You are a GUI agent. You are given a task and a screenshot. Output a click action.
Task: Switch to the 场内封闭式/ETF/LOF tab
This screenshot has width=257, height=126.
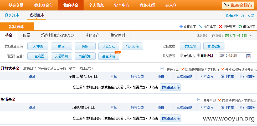58,35
